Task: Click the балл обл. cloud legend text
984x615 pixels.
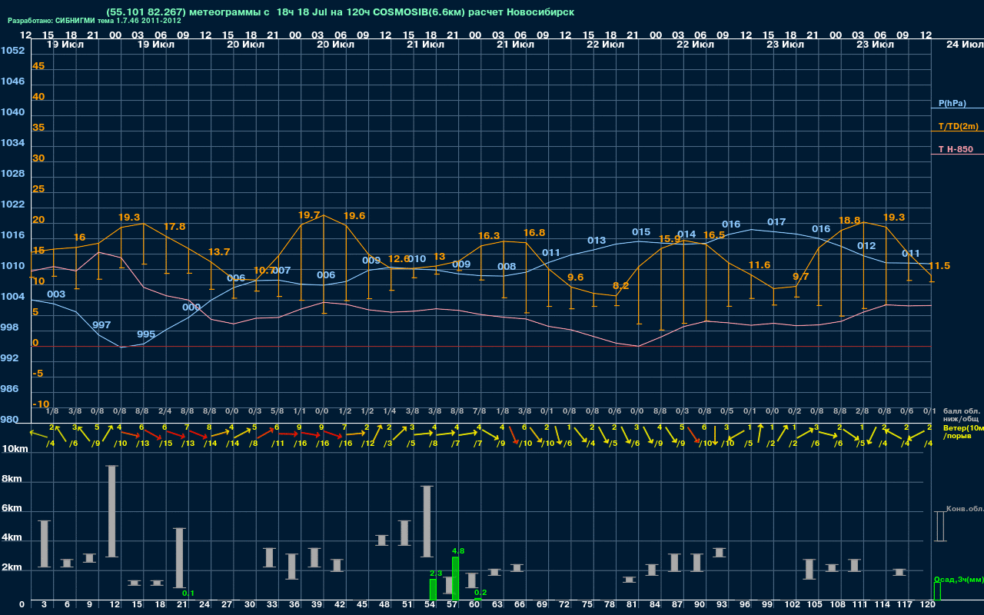Action: coord(962,411)
